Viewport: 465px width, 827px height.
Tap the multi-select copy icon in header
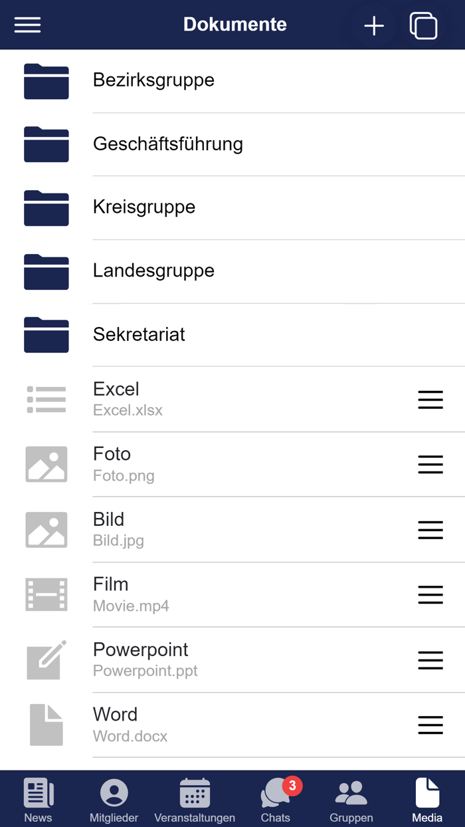[423, 26]
